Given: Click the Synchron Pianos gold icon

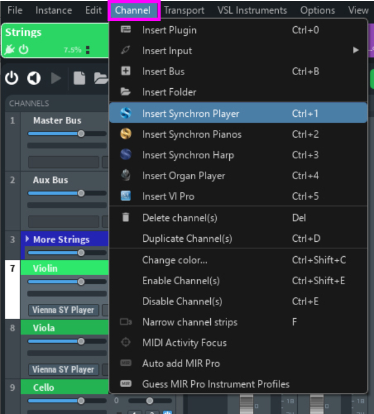Looking at the screenshot, I should click(x=126, y=134).
